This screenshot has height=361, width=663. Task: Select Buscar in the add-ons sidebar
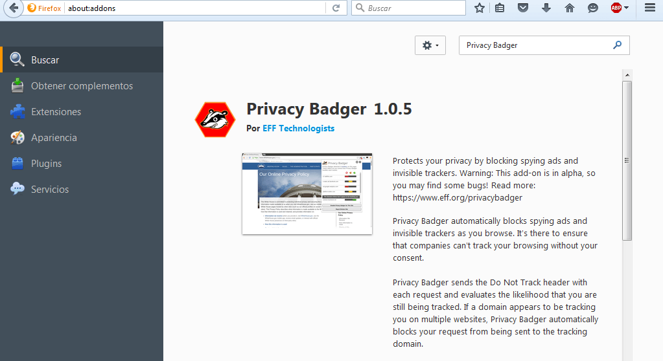pos(82,60)
